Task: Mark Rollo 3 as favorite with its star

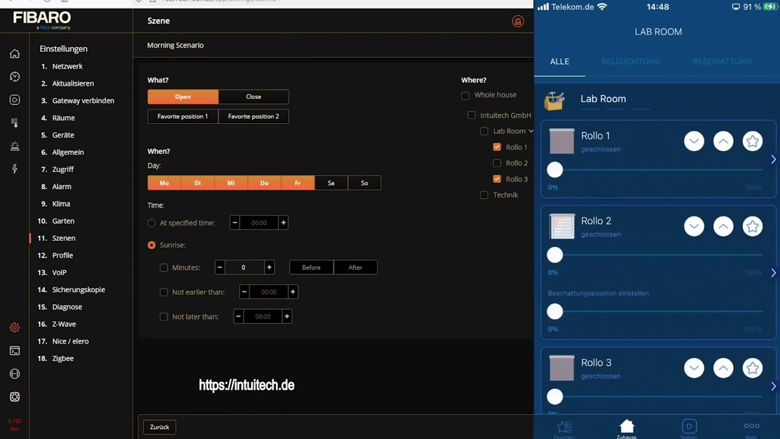Action: [x=753, y=368]
